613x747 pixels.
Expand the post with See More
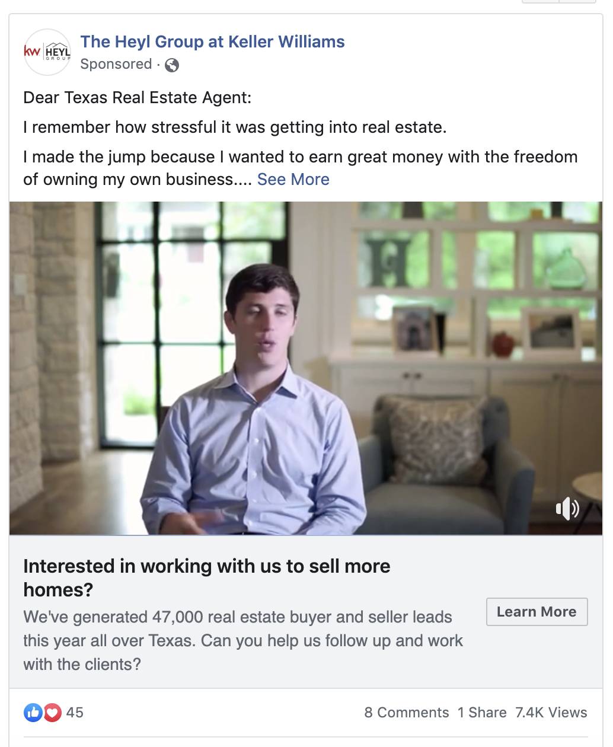point(293,179)
